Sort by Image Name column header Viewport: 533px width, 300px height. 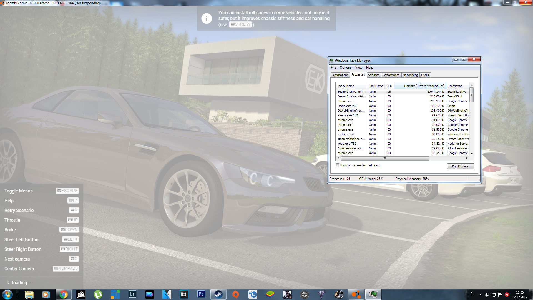click(x=351, y=86)
